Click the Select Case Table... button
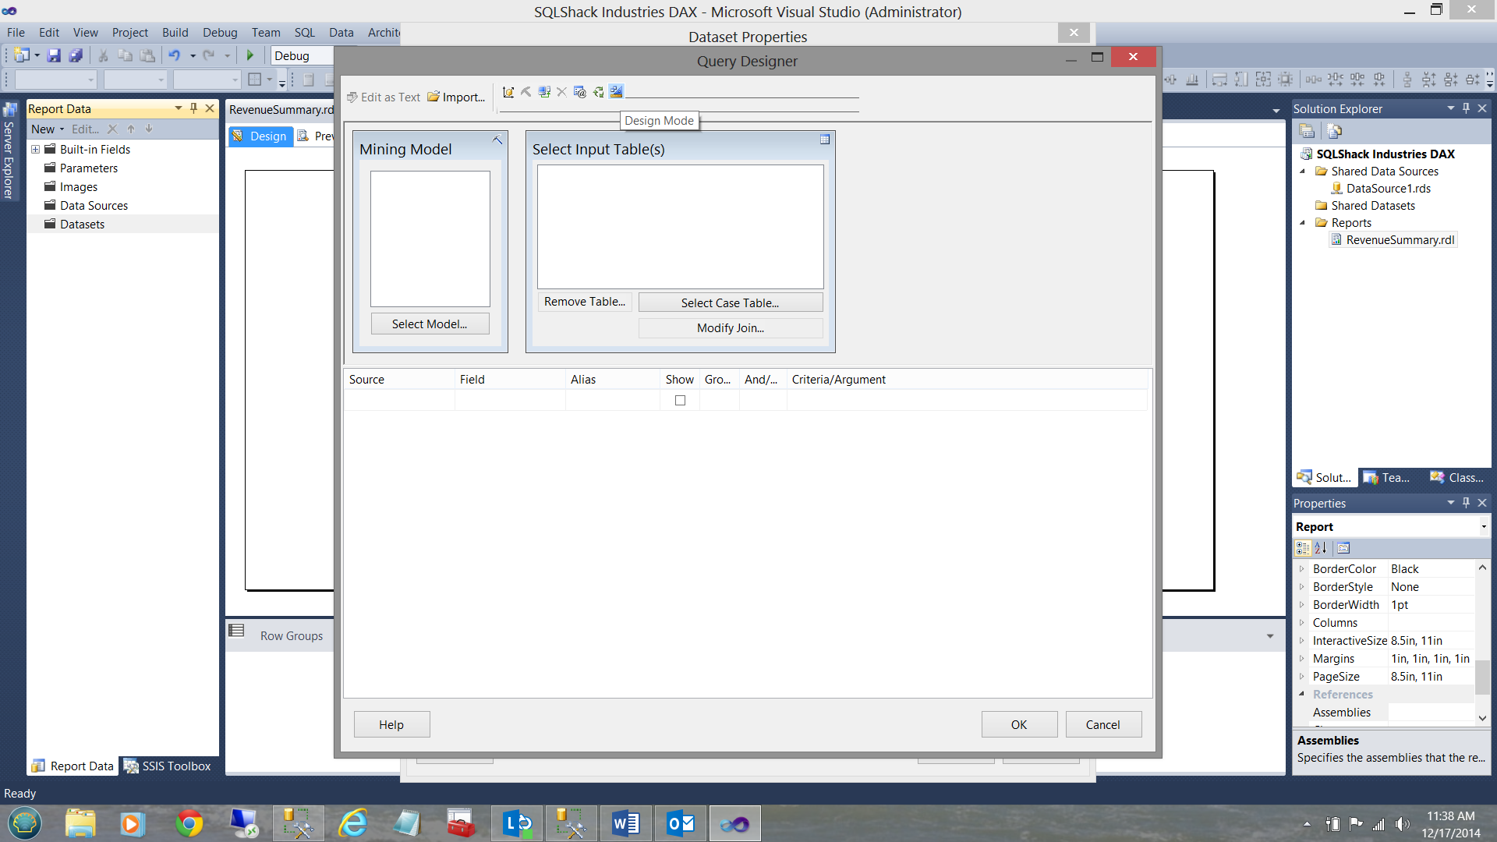The image size is (1497, 842). coord(730,302)
